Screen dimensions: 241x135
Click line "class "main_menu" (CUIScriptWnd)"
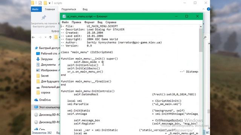point(87,52)
